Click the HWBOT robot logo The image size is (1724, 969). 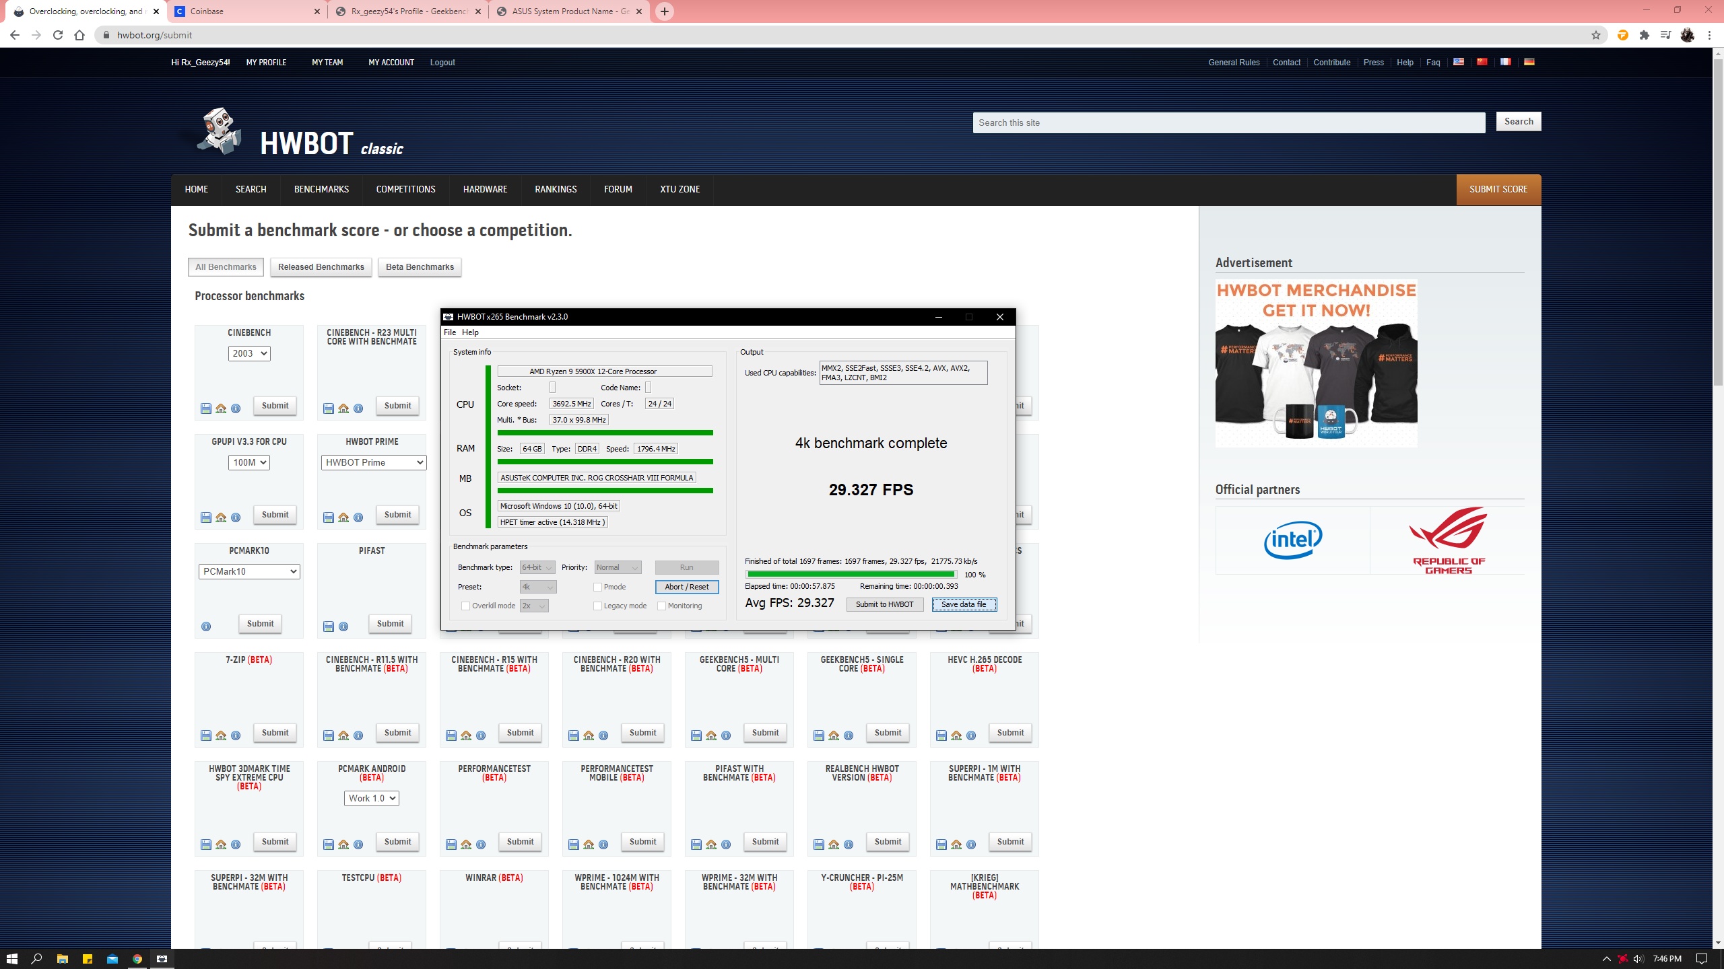coord(220,131)
